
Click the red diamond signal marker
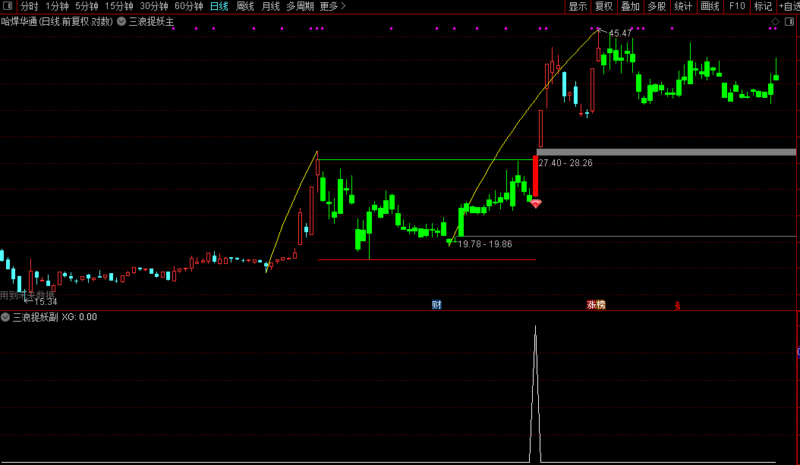[x=535, y=204]
